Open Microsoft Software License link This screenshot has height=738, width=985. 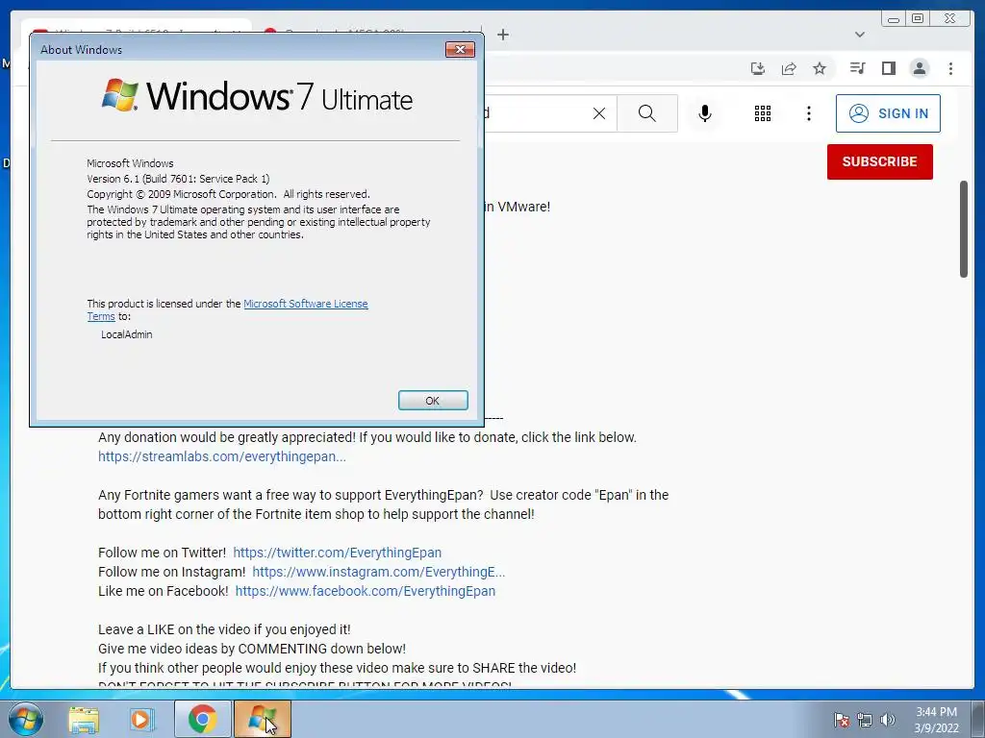(305, 304)
